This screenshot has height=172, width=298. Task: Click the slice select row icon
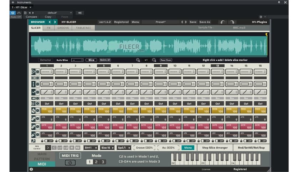pyautogui.click(x=34, y=72)
